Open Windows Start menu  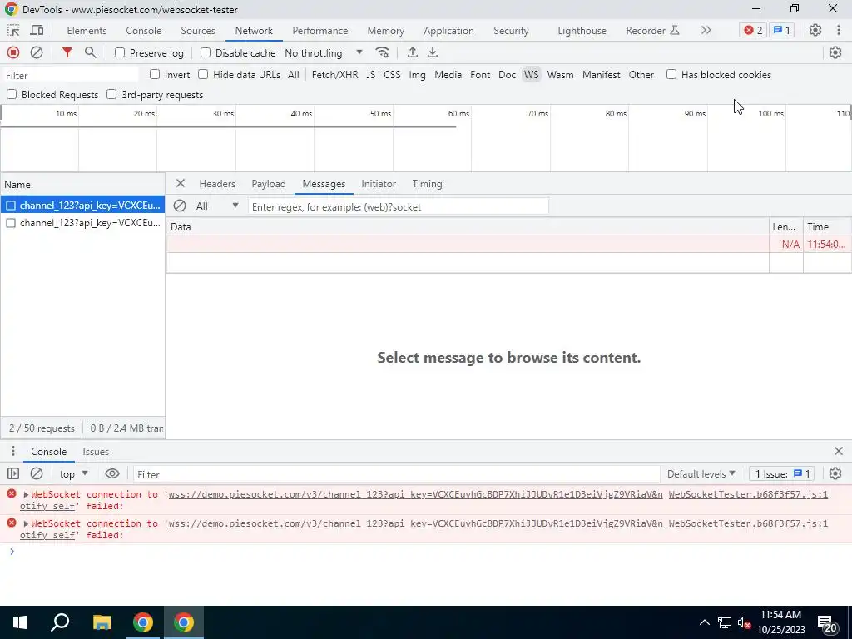[20, 622]
